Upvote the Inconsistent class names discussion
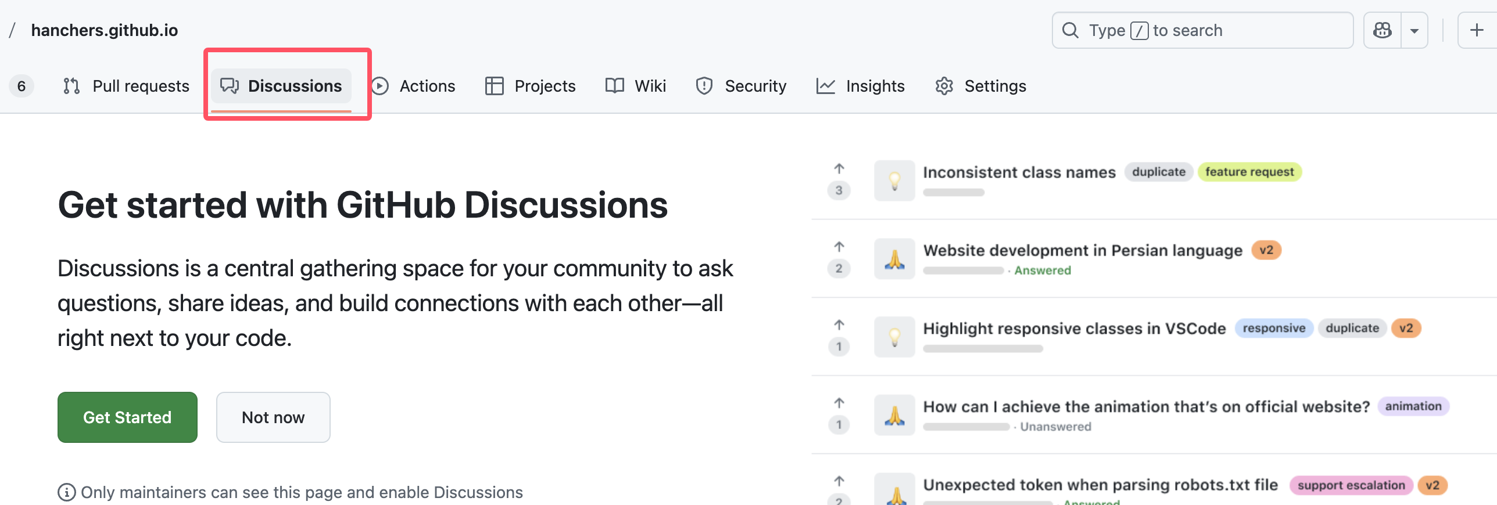1497x505 pixels. point(839,169)
